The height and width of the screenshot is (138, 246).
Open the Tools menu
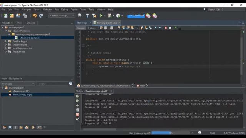click(x=91, y=10)
